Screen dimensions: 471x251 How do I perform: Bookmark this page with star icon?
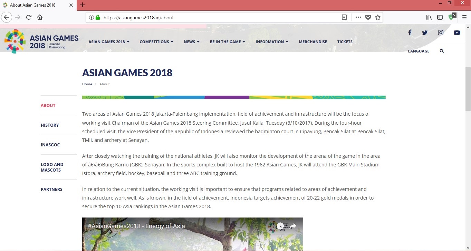tap(378, 17)
